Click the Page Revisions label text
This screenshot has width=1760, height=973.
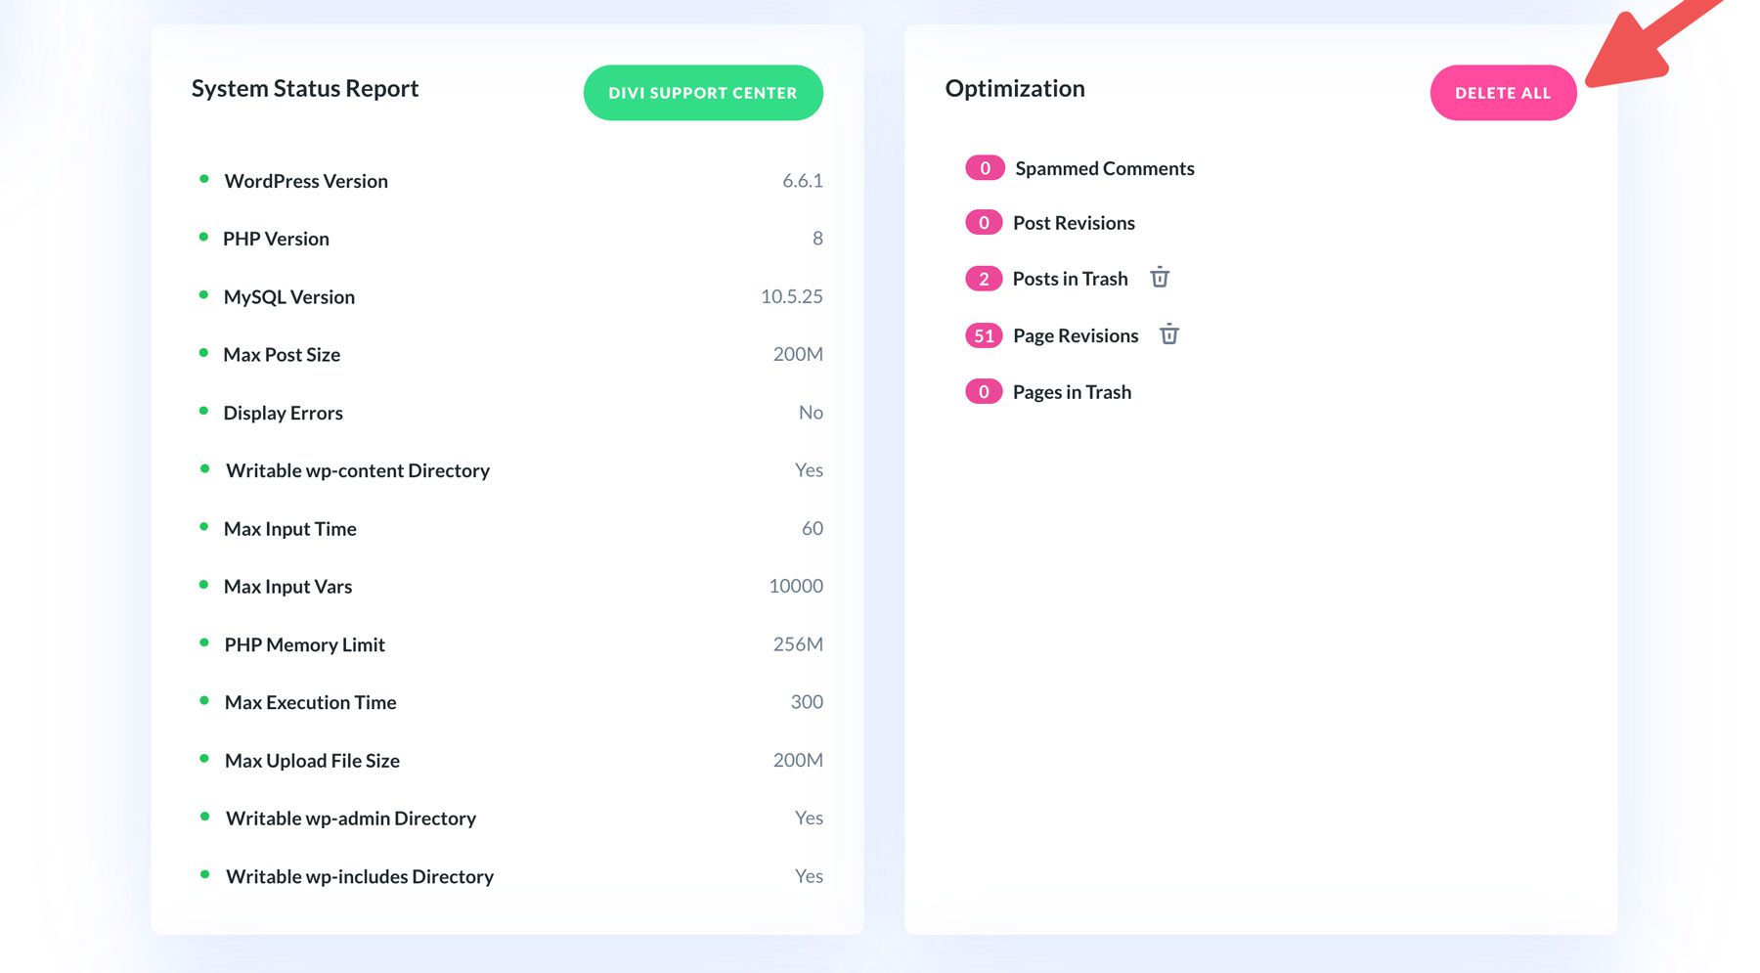tap(1075, 334)
